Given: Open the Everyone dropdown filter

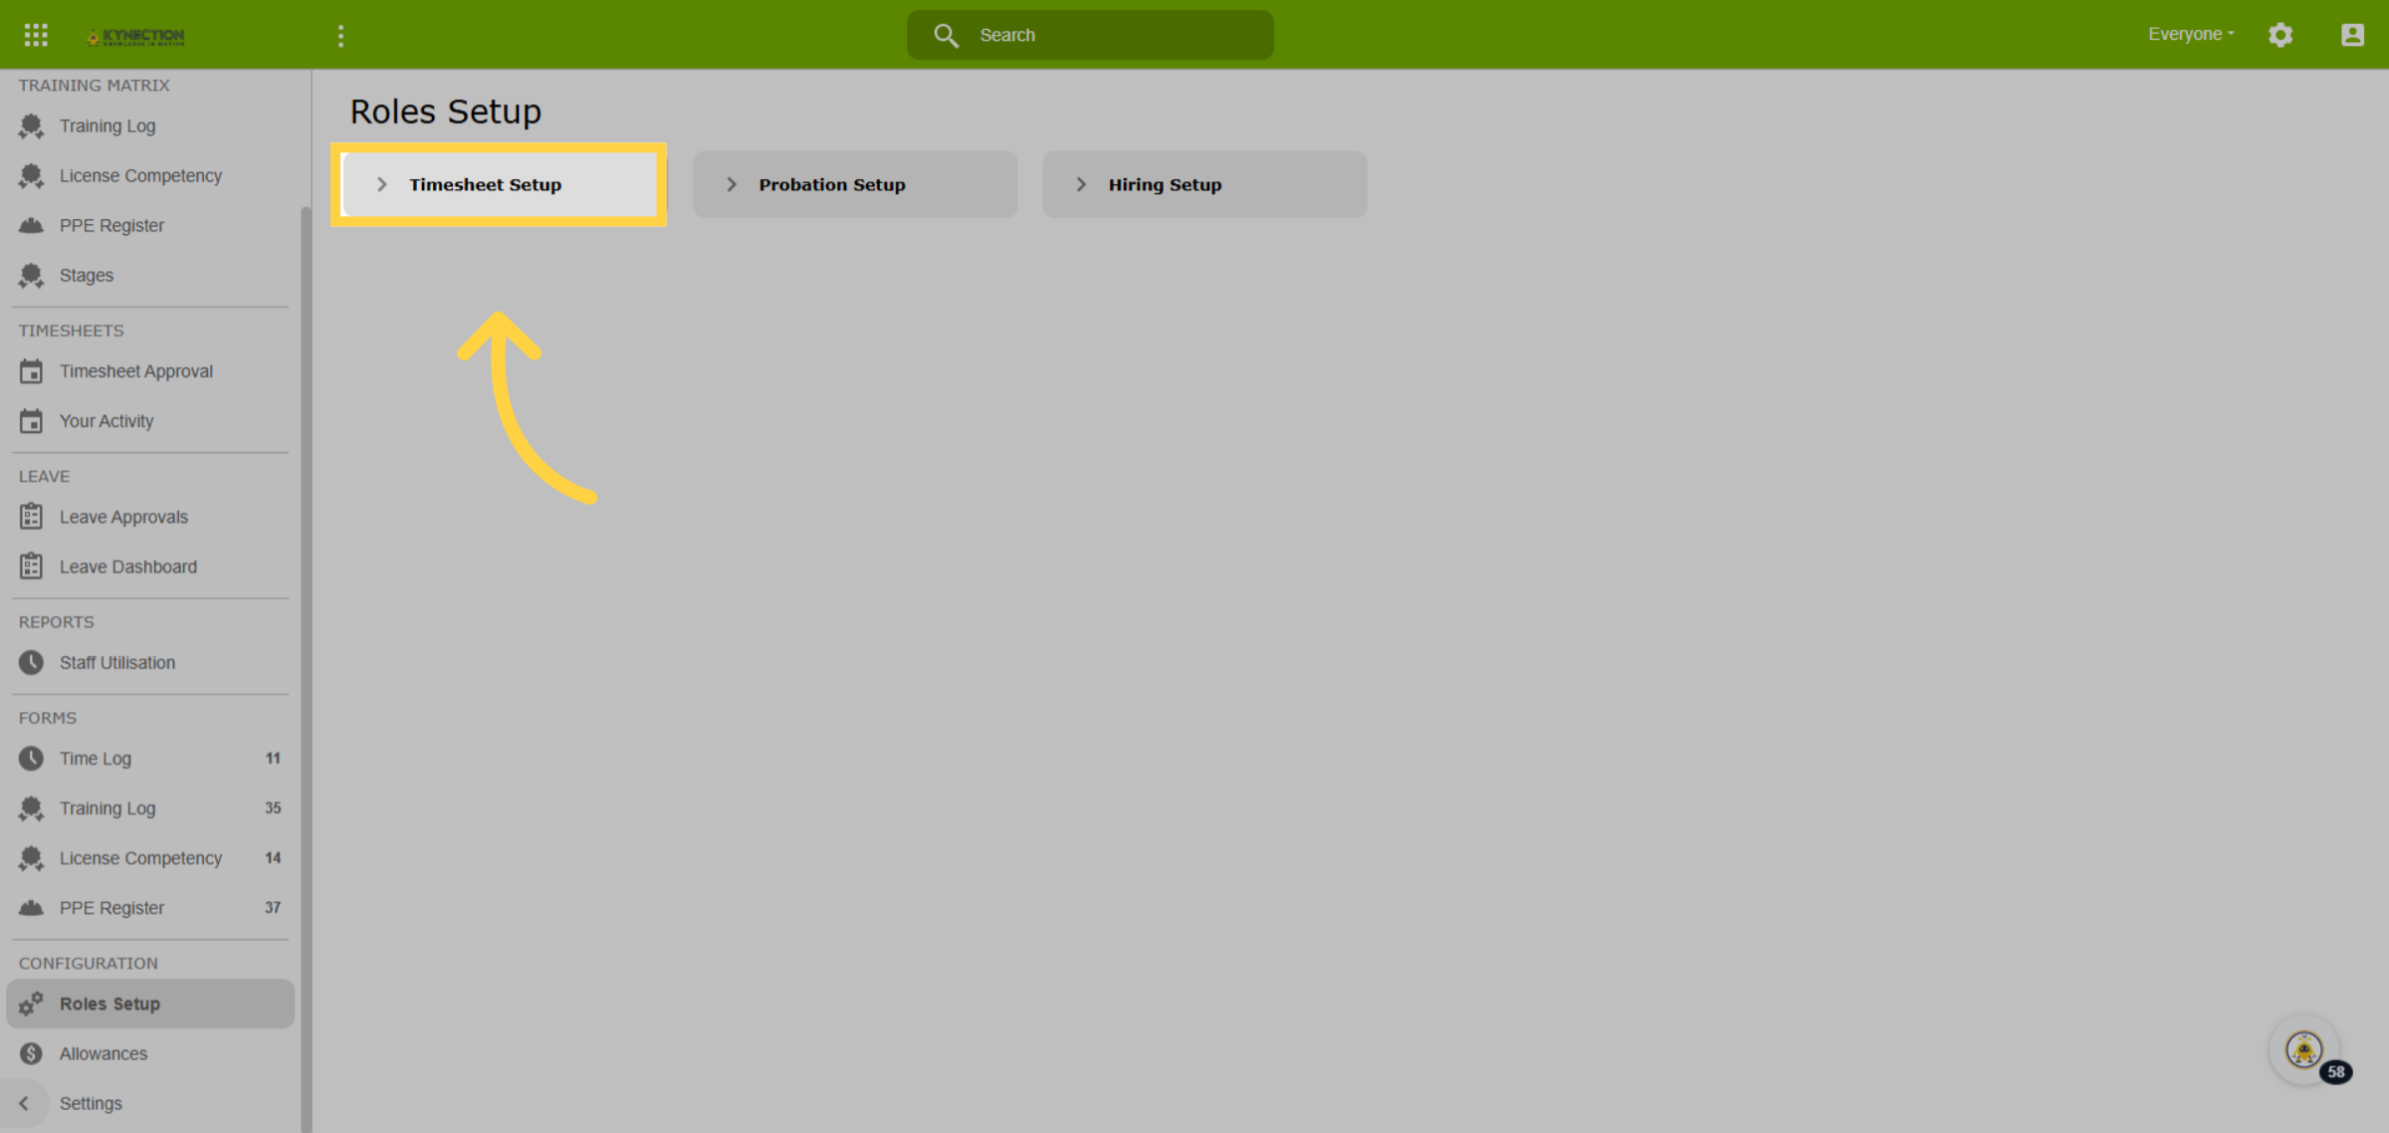Looking at the screenshot, I should point(2191,34).
